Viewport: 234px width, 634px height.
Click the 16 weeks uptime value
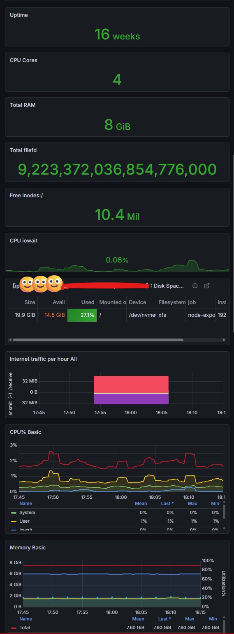(x=117, y=35)
